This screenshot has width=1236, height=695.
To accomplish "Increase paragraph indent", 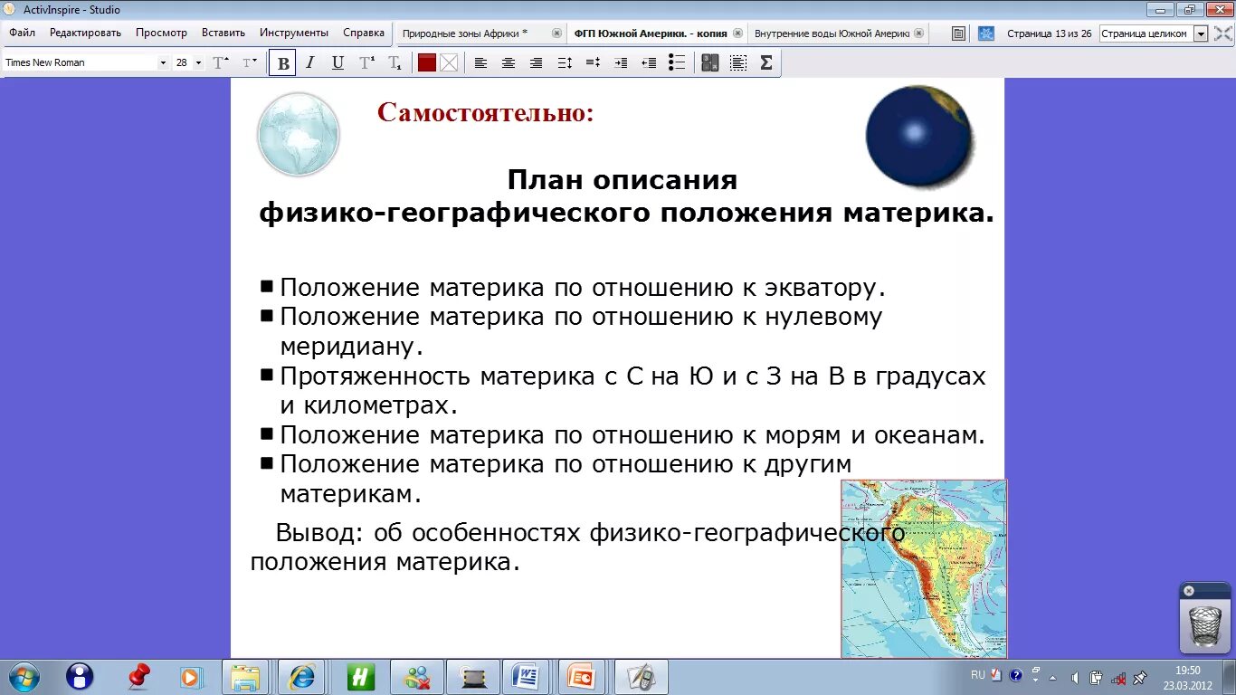I will coord(621,62).
